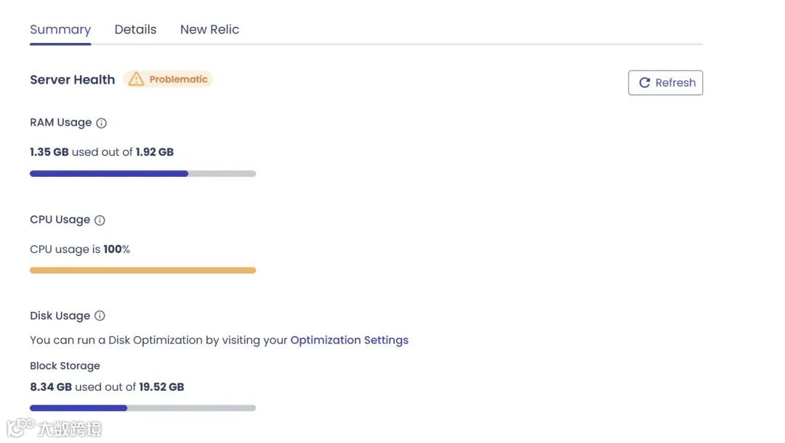Click the RAM Usage info icon
Screen dimensions: 785x443
click(102, 123)
